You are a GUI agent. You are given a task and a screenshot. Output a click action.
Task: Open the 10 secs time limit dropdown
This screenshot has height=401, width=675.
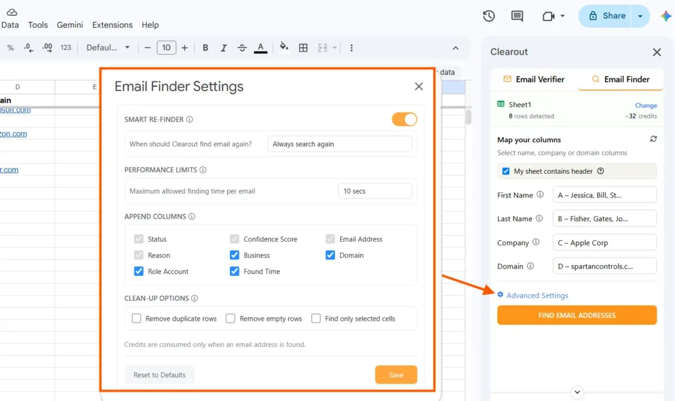375,191
